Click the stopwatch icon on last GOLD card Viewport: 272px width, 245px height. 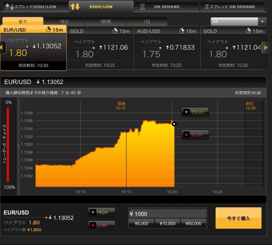(248, 31)
